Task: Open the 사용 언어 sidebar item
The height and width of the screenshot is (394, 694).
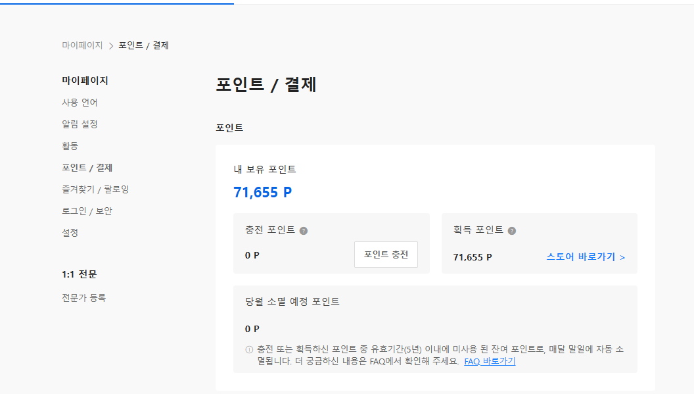Action: tap(80, 103)
